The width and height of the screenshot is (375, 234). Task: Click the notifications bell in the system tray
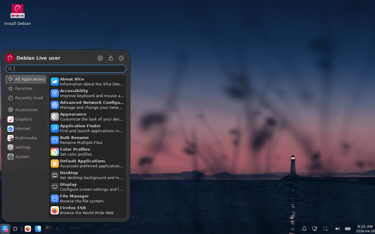coord(304,229)
